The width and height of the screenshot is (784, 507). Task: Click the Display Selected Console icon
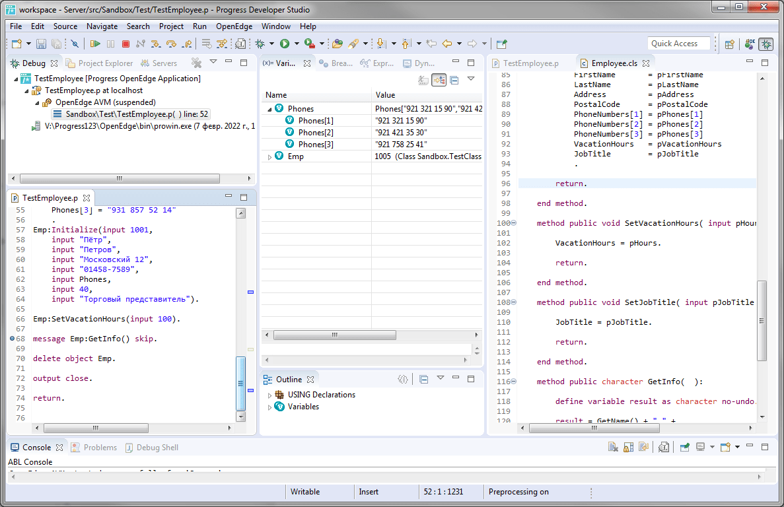click(x=700, y=447)
